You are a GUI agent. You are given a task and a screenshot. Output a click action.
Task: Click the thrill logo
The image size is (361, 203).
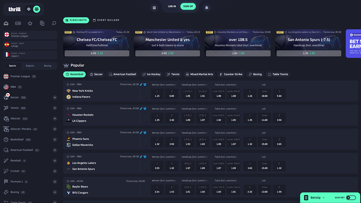14,9
